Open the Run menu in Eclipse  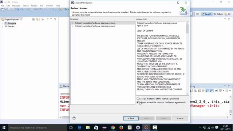click(x=42, y=6)
